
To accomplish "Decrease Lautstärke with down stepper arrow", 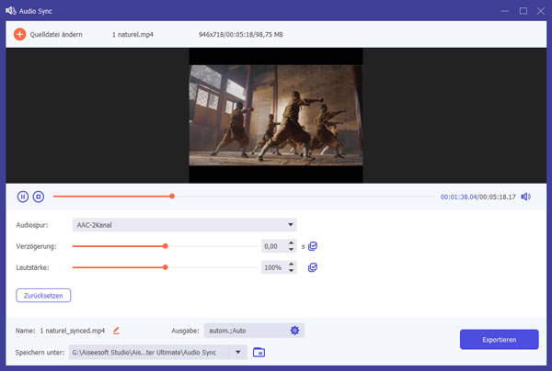I will pyautogui.click(x=291, y=271).
